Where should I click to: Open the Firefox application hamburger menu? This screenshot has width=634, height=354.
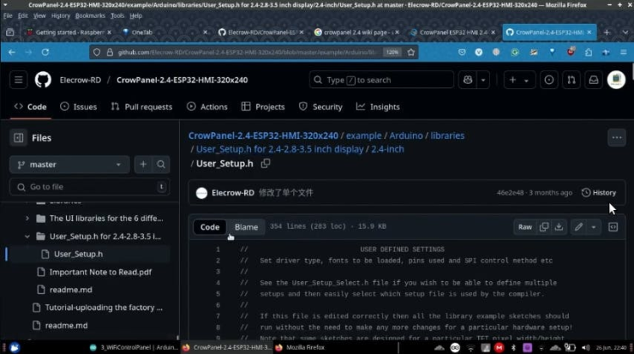point(623,53)
